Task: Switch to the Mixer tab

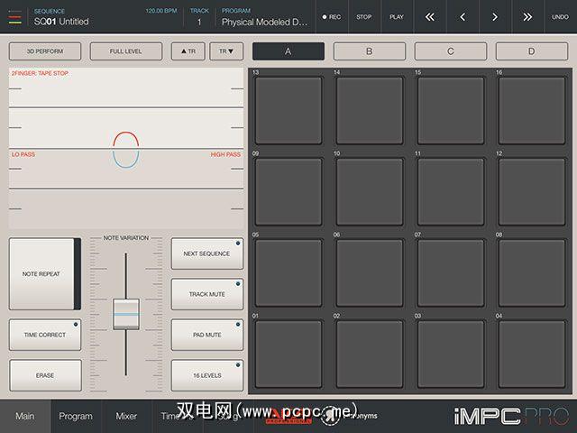Action: 126,416
